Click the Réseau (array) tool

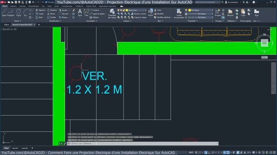tap(63, 17)
